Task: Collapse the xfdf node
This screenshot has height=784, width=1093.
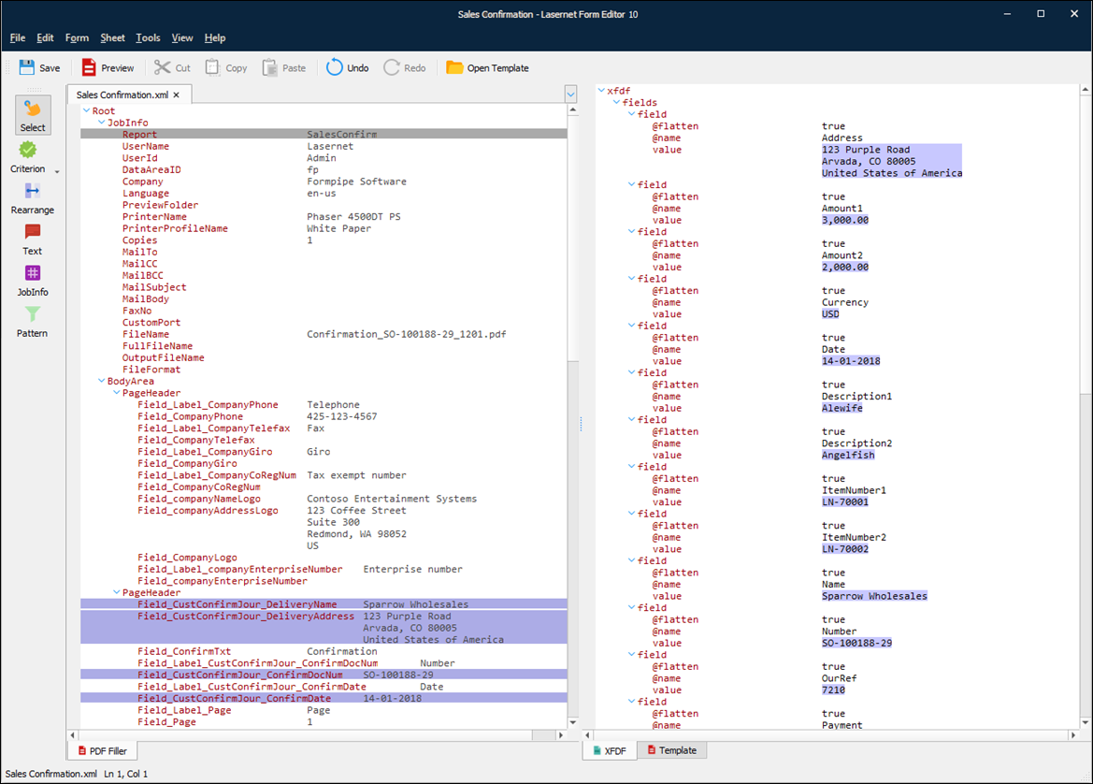Action: 601,90
